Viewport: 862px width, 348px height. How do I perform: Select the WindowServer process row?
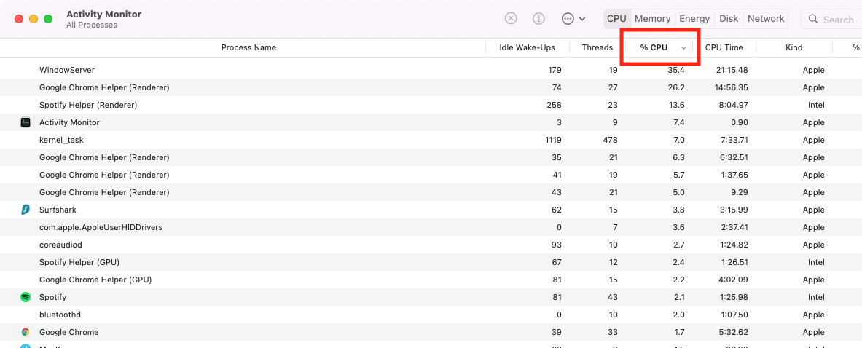click(x=431, y=71)
